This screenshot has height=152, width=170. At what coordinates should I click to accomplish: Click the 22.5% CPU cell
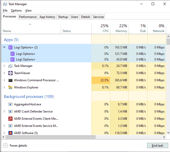tap(101, 80)
